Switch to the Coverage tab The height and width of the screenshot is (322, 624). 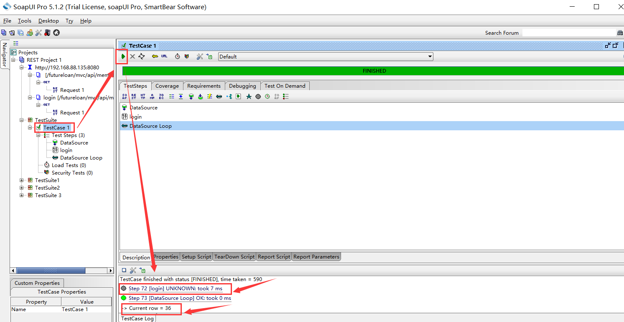(x=167, y=86)
